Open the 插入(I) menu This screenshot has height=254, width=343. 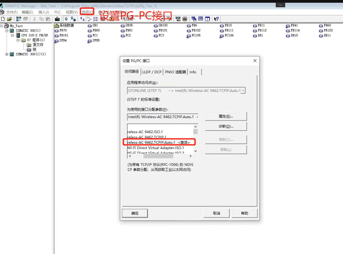pyautogui.click(x=44, y=12)
